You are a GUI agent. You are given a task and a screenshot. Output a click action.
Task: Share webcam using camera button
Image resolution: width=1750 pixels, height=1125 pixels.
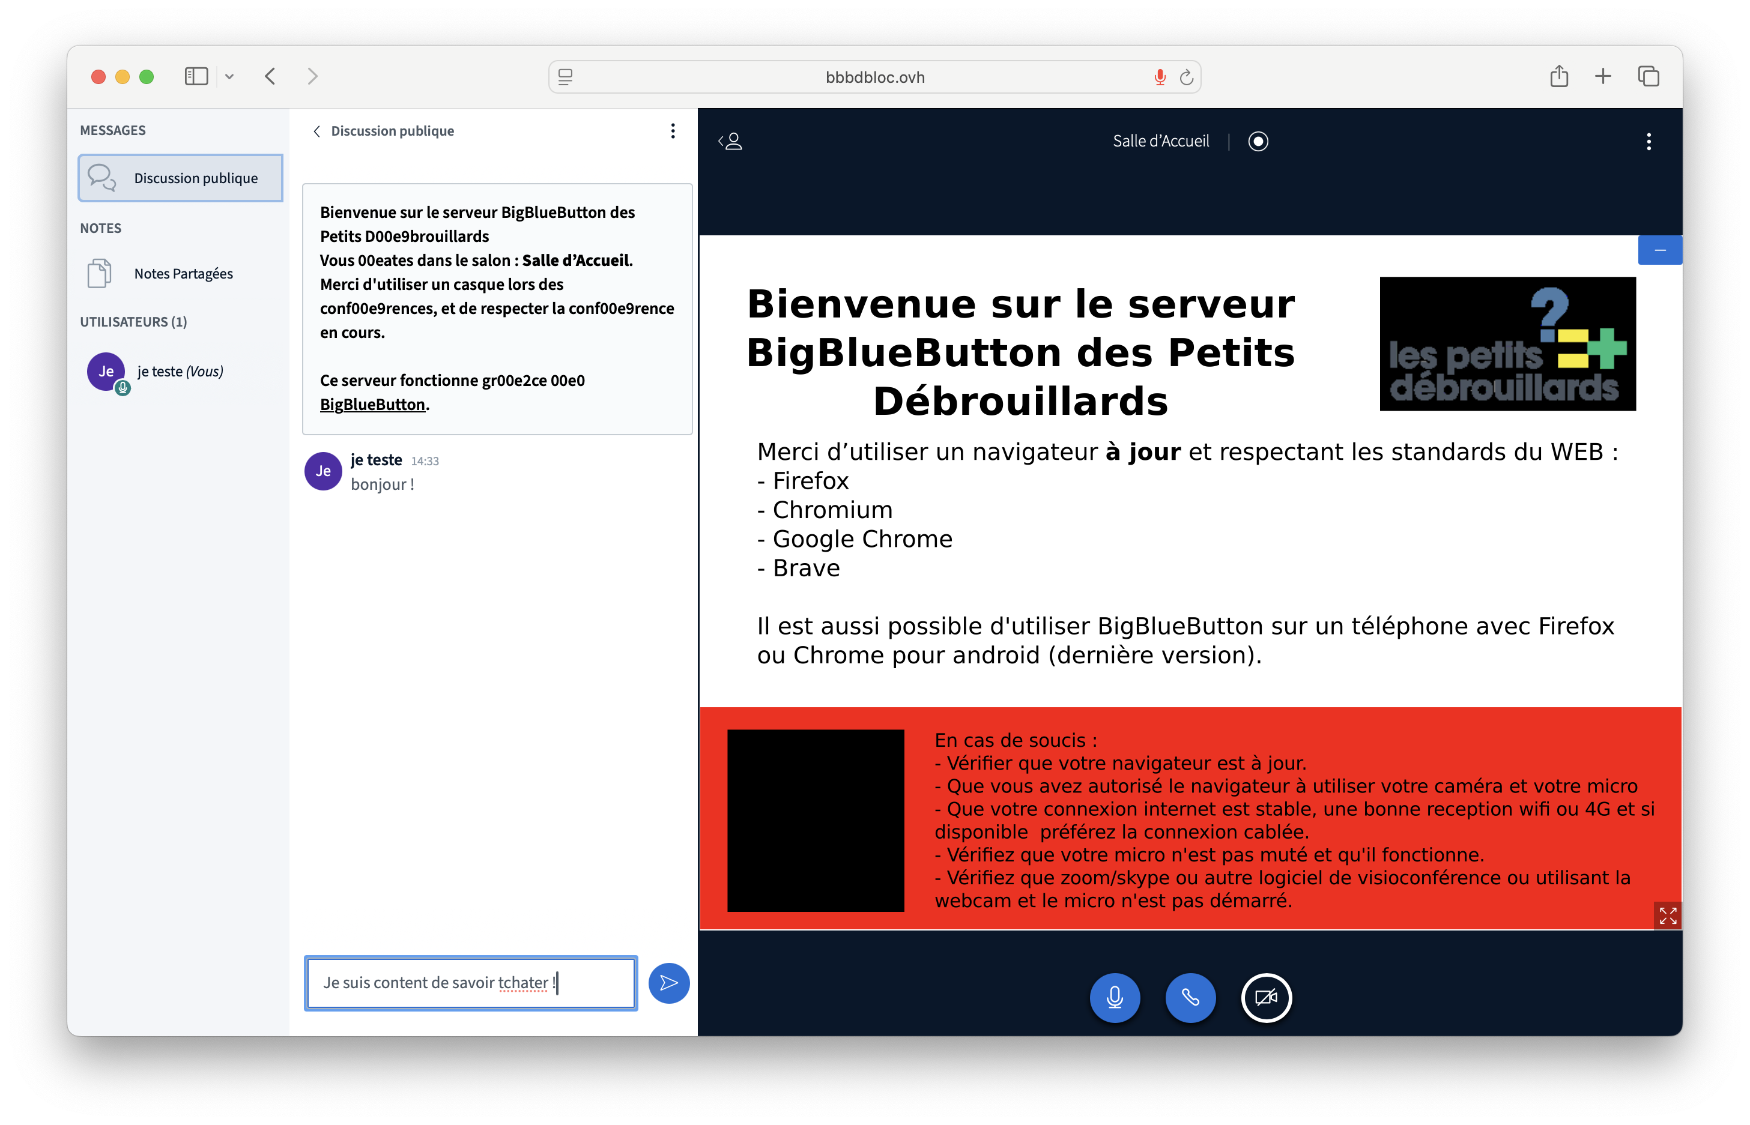coord(1267,997)
